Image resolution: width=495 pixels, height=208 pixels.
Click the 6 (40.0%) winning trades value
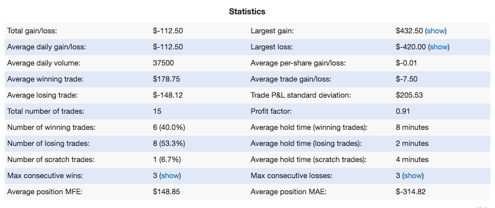169,128
